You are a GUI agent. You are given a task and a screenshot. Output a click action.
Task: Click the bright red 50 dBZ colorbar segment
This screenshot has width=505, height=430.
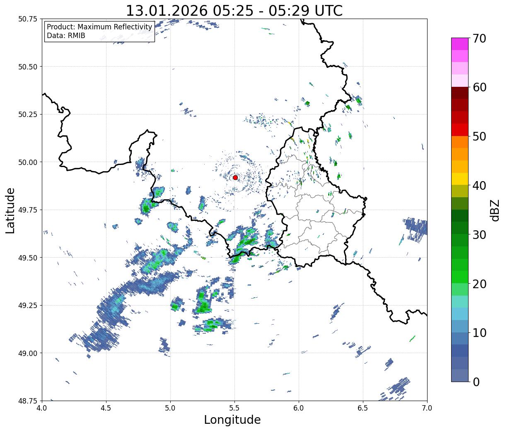(x=460, y=130)
